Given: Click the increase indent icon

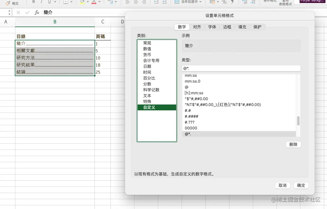Looking at the screenshot, I should pyautogui.click(x=164, y=2).
